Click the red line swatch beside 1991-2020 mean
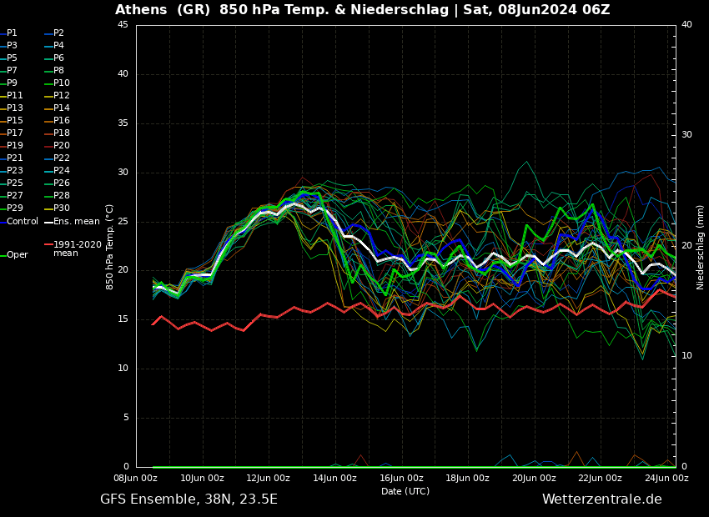Image resolution: width=709 pixels, height=517 pixels. [48, 245]
